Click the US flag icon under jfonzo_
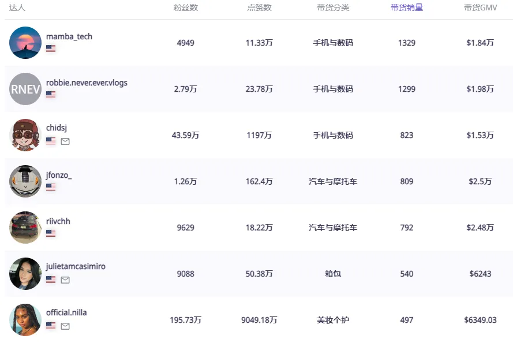 click(51, 187)
